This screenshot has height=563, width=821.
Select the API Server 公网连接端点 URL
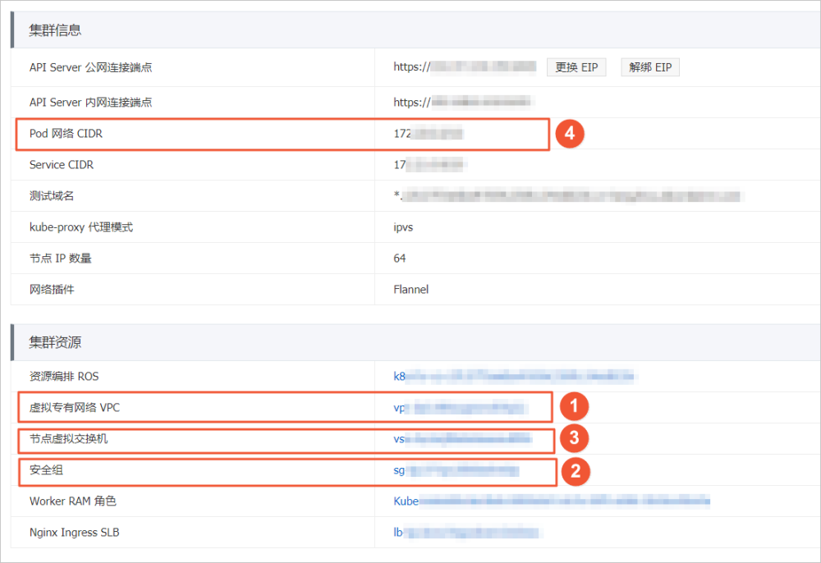point(465,66)
